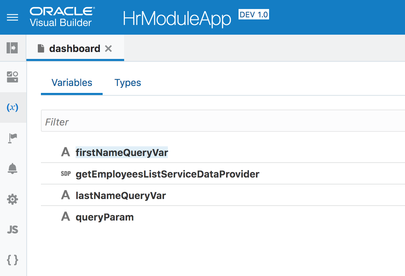
Task: Open Event Listeners using the bell icon
Action: [x=12, y=169]
